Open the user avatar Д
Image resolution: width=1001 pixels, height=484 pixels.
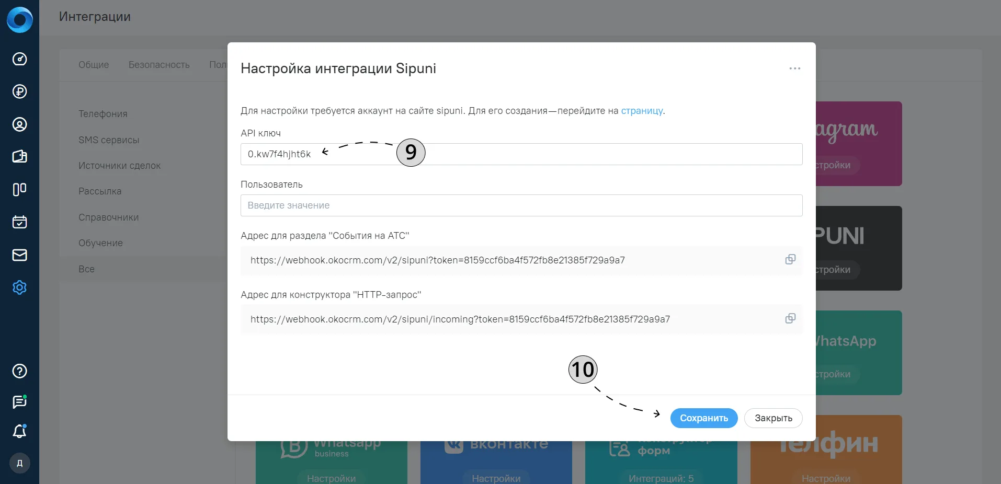pos(19,463)
